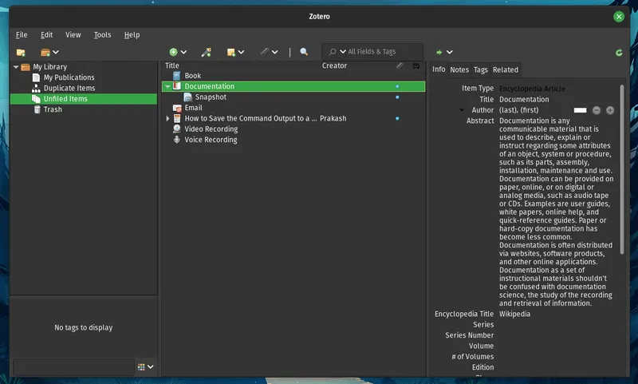The height and width of the screenshot is (384, 638).
Task: Click the Voice Recording item icon
Action: (x=177, y=140)
